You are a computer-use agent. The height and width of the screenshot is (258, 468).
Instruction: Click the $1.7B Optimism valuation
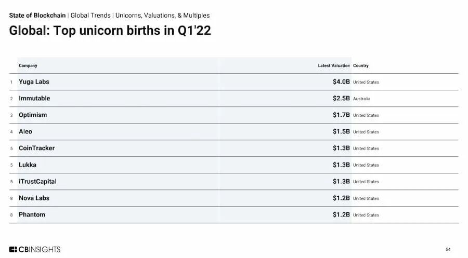click(x=341, y=115)
